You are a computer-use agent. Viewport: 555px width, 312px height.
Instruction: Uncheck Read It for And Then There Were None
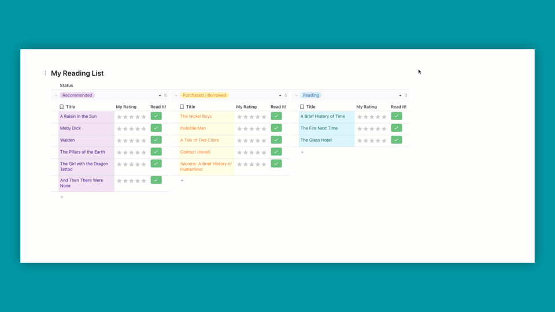[x=156, y=180]
